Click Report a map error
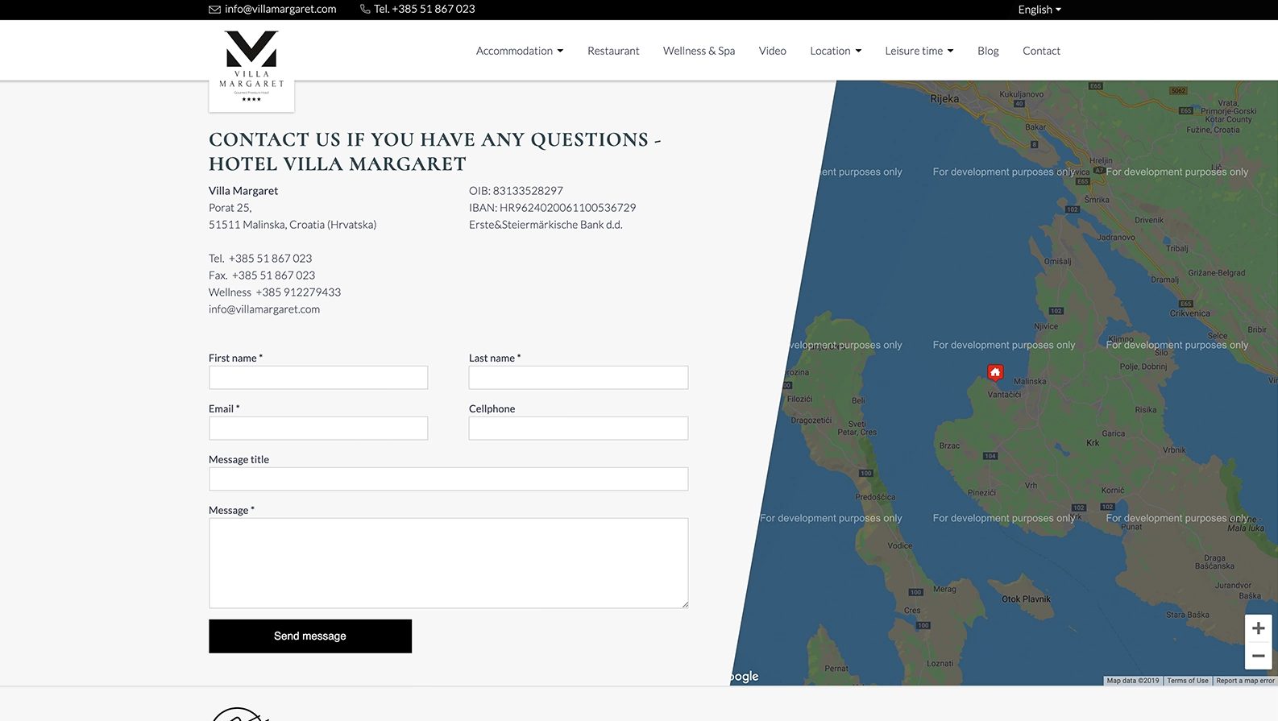Viewport: 1278px width, 721px height. [x=1245, y=681]
